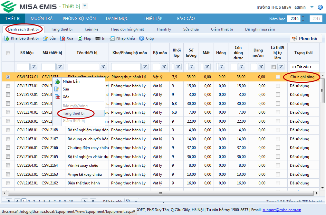
Task: Click the Nhập khẩu import icon
Action: click(x=112, y=38)
